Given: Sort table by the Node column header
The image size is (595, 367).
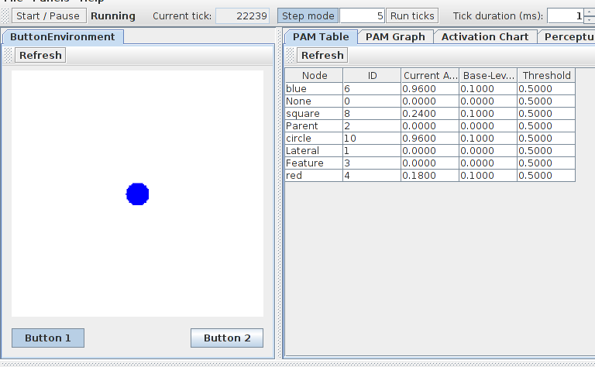Looking at the screenshot, I should 314,75.
